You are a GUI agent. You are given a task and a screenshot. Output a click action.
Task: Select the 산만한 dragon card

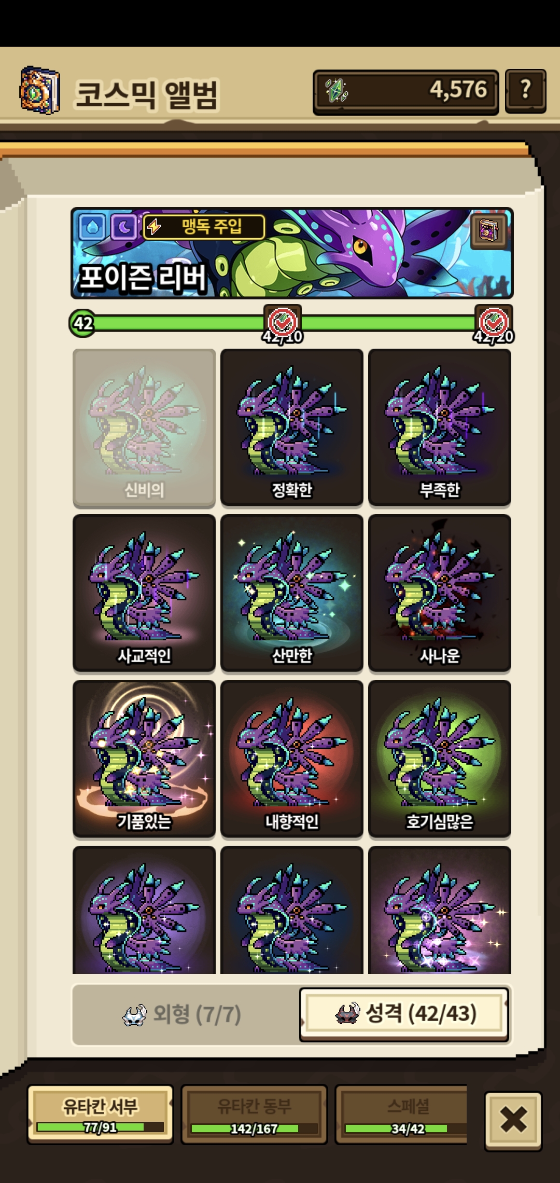292,593
